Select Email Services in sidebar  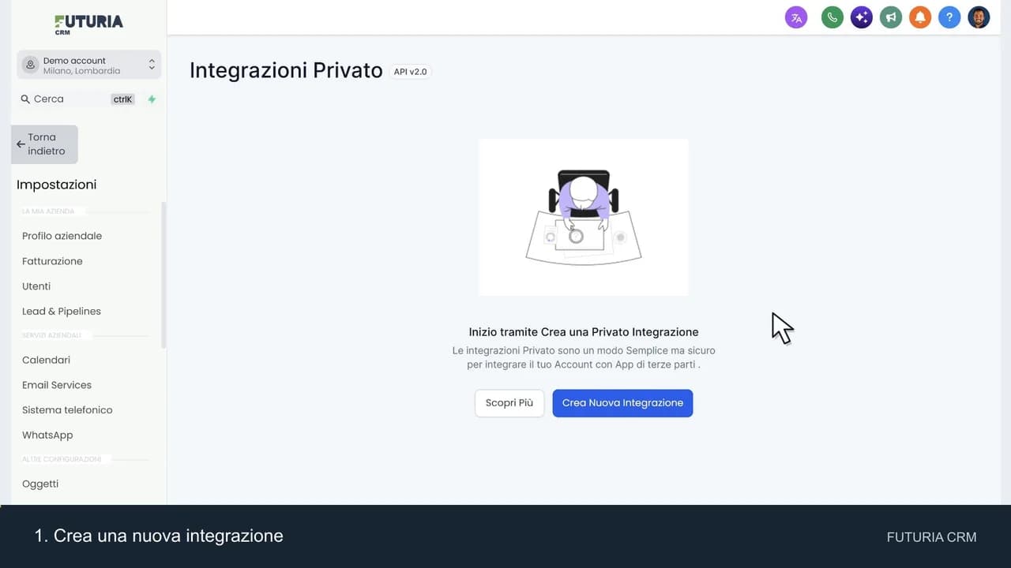pyautogui.click(x=57, y=385)
